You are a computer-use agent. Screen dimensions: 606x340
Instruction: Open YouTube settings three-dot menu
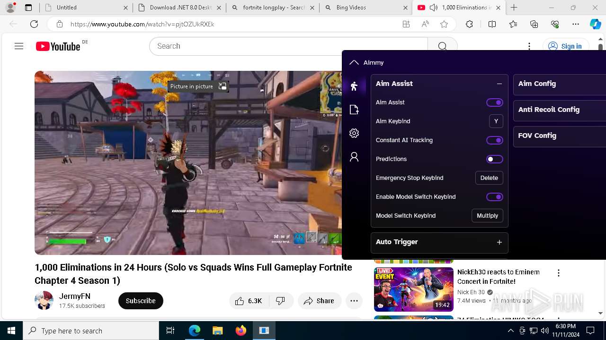(x=529, y=46)
